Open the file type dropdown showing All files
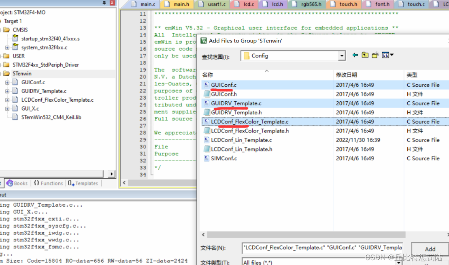 tap(399, 262)
